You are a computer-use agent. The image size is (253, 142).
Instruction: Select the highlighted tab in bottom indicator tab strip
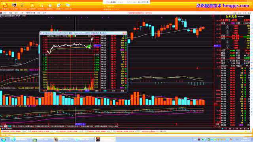(6, 127)
